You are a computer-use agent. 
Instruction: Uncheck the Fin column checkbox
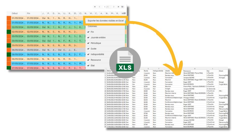[88, 32]
